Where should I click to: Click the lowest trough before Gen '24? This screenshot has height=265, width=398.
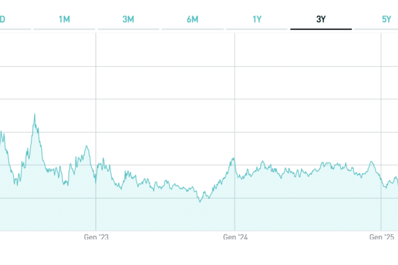click(200, 202)
